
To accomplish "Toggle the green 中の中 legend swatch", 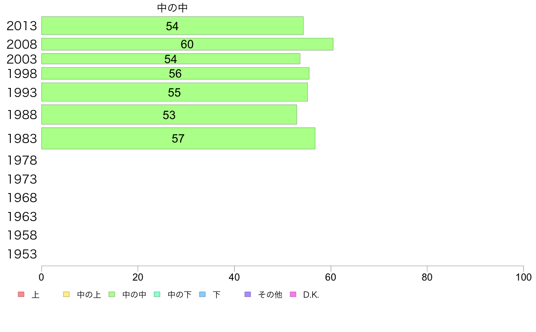I will tap(111, 295).
